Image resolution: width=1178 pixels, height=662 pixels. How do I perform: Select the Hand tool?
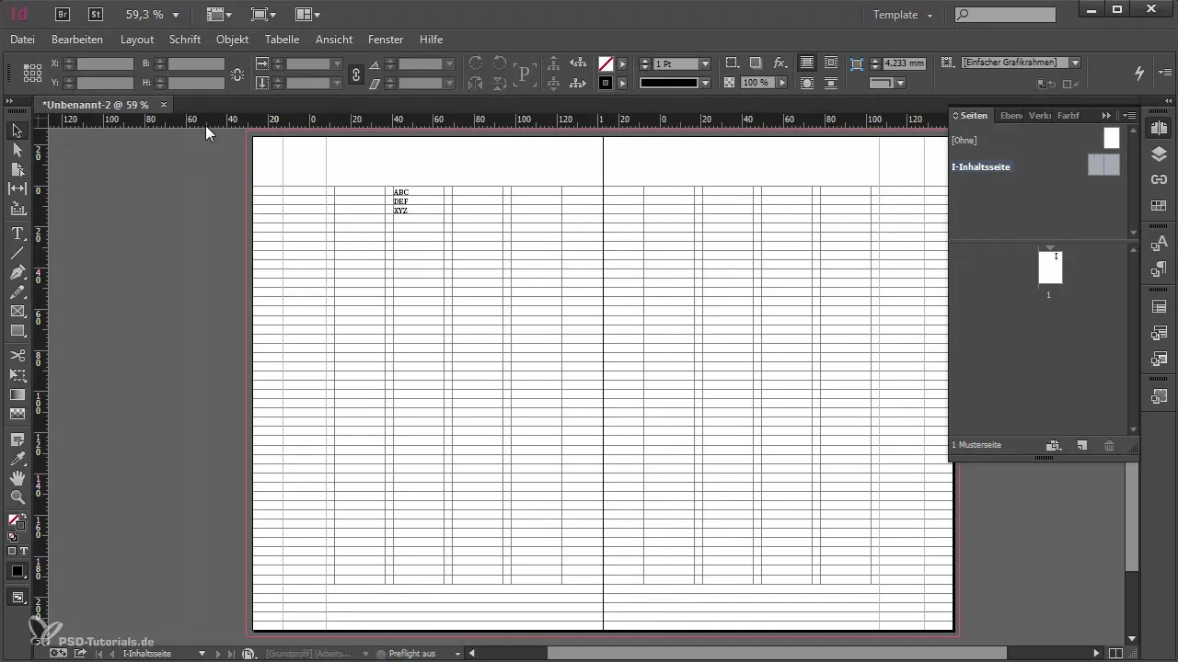coord(17,478)
